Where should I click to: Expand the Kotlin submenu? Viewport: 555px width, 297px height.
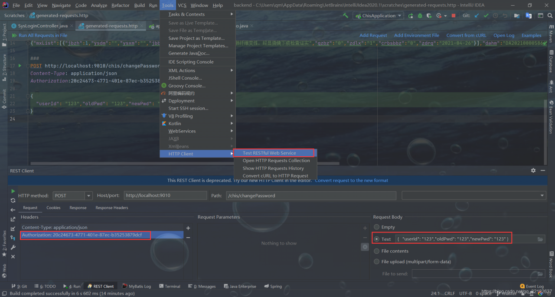(x=197, y=123)
